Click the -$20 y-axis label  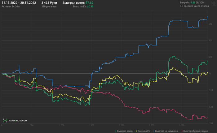210,107
